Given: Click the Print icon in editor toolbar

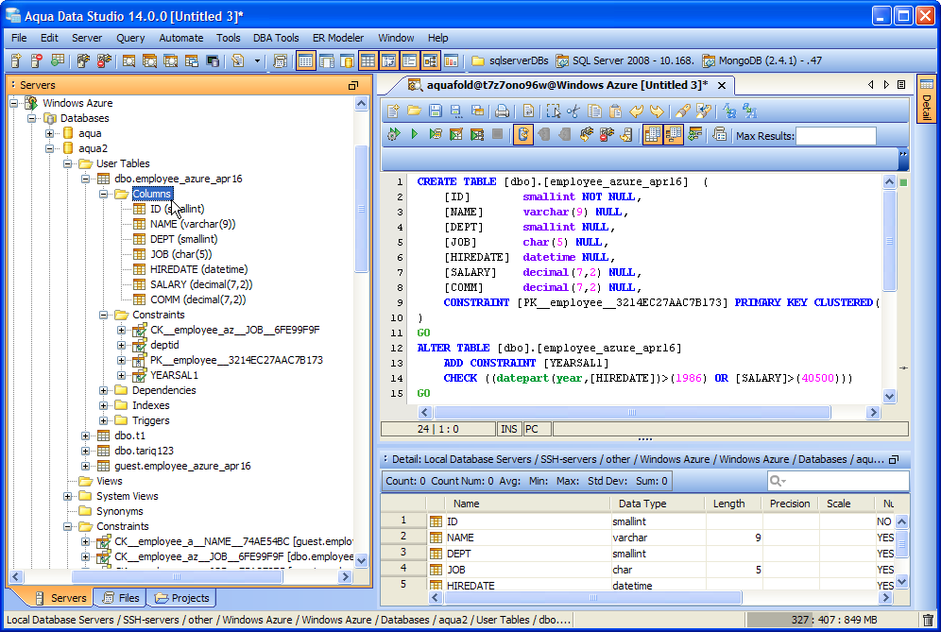Looking at the screenshot, I should 503,111.
